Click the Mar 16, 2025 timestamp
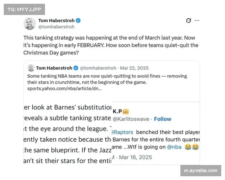This screenshot has width=225, height=180. (134, 157)
